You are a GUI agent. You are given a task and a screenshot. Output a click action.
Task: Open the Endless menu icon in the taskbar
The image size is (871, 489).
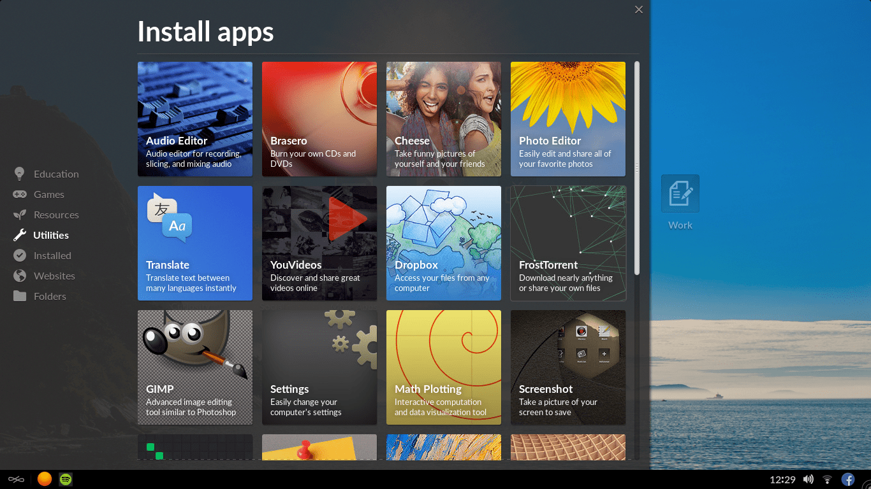tap(17, 479)
